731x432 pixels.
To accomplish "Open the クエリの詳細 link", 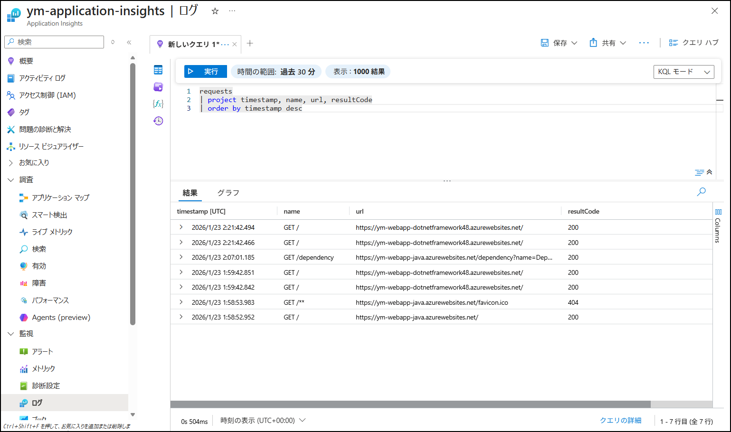I will tap(620, 421).
